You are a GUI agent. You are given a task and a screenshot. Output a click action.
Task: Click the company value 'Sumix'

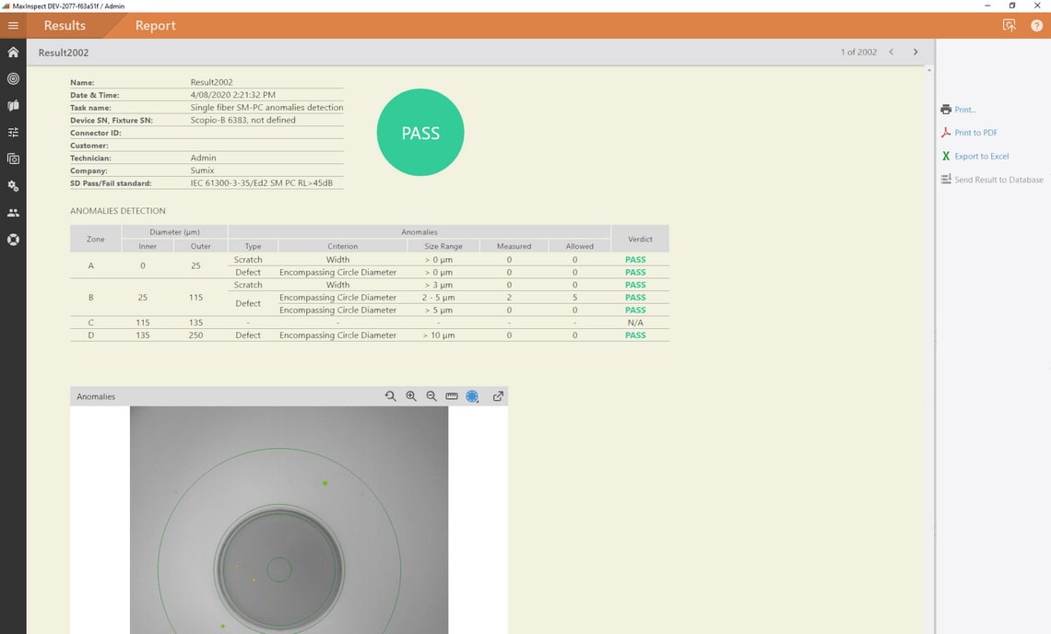202,170
